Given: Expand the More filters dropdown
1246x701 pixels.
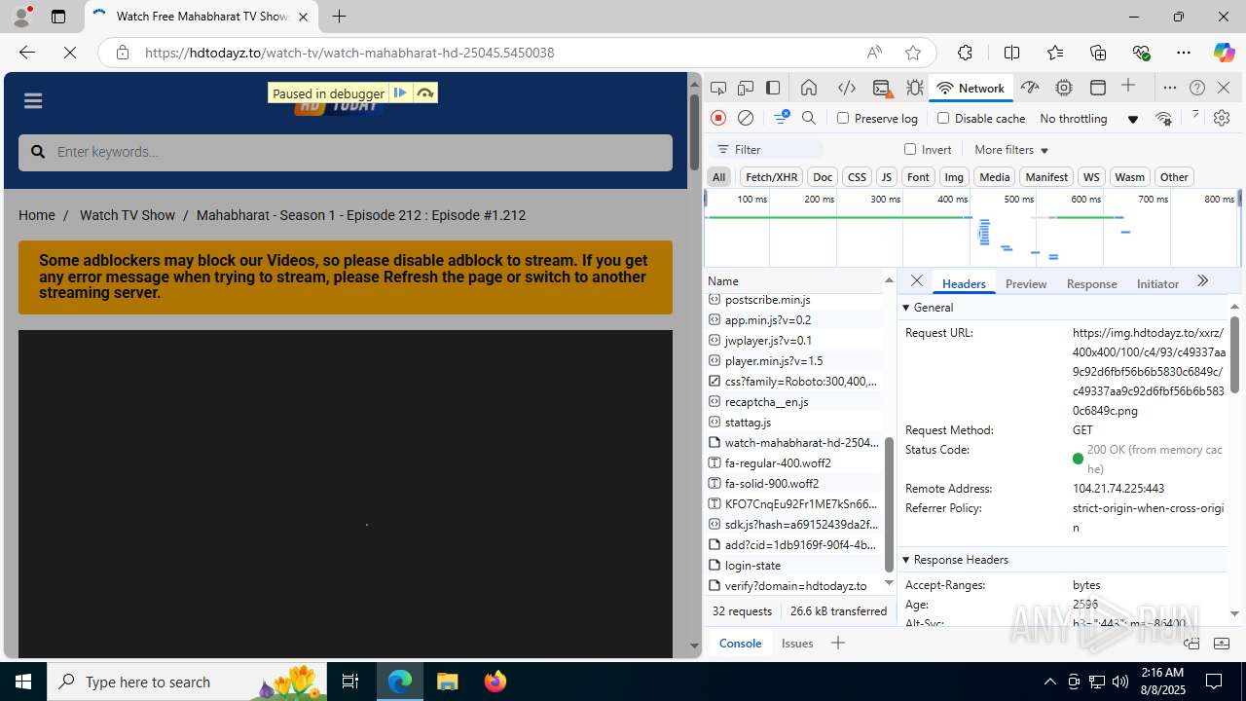Looking at the screenshot, I should click(1011, 150).
